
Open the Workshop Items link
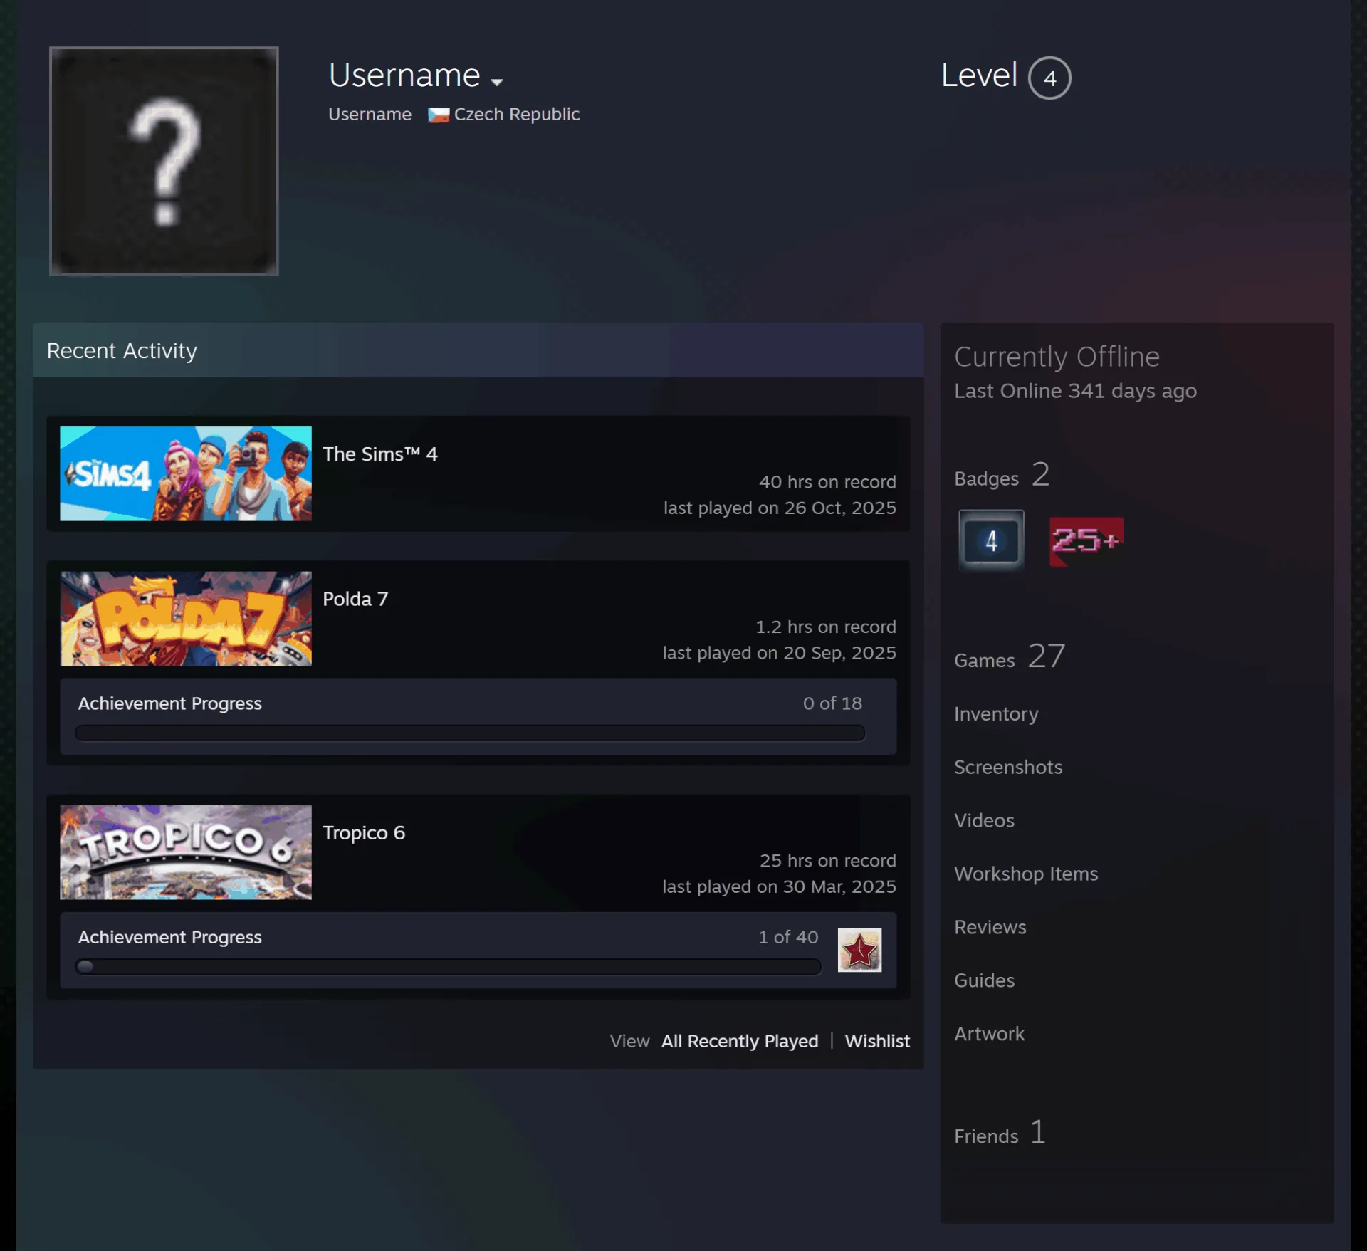point(1026,874)
